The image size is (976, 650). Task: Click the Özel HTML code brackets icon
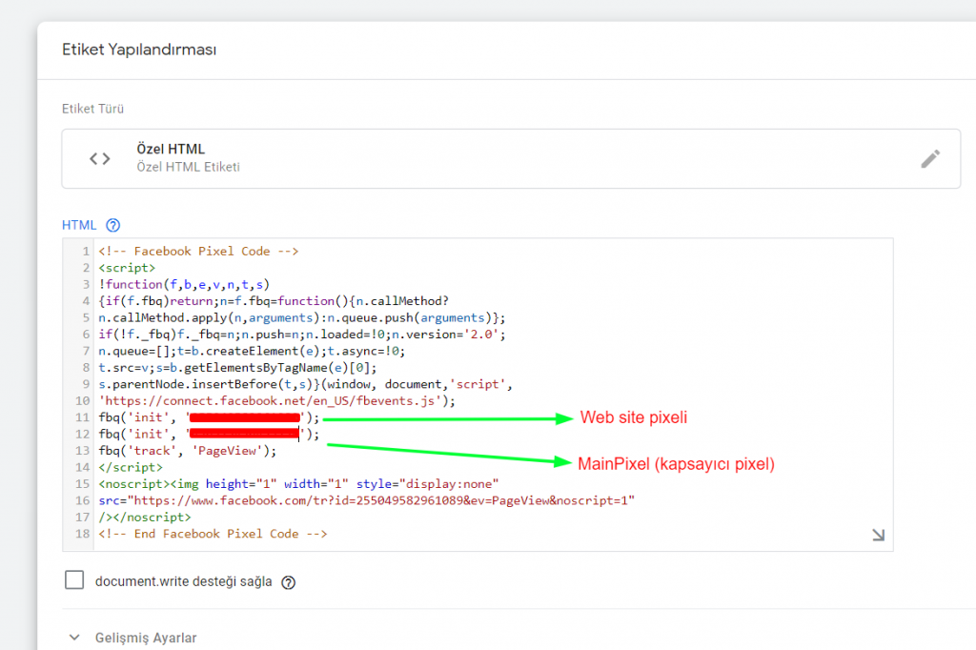point(99,159)
